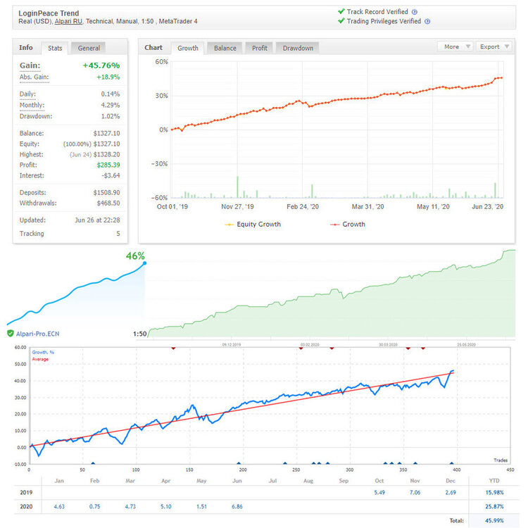Screen dimensions: 528x528
Task: Click the Track Record Verified green checkmark
Action: 341,11
